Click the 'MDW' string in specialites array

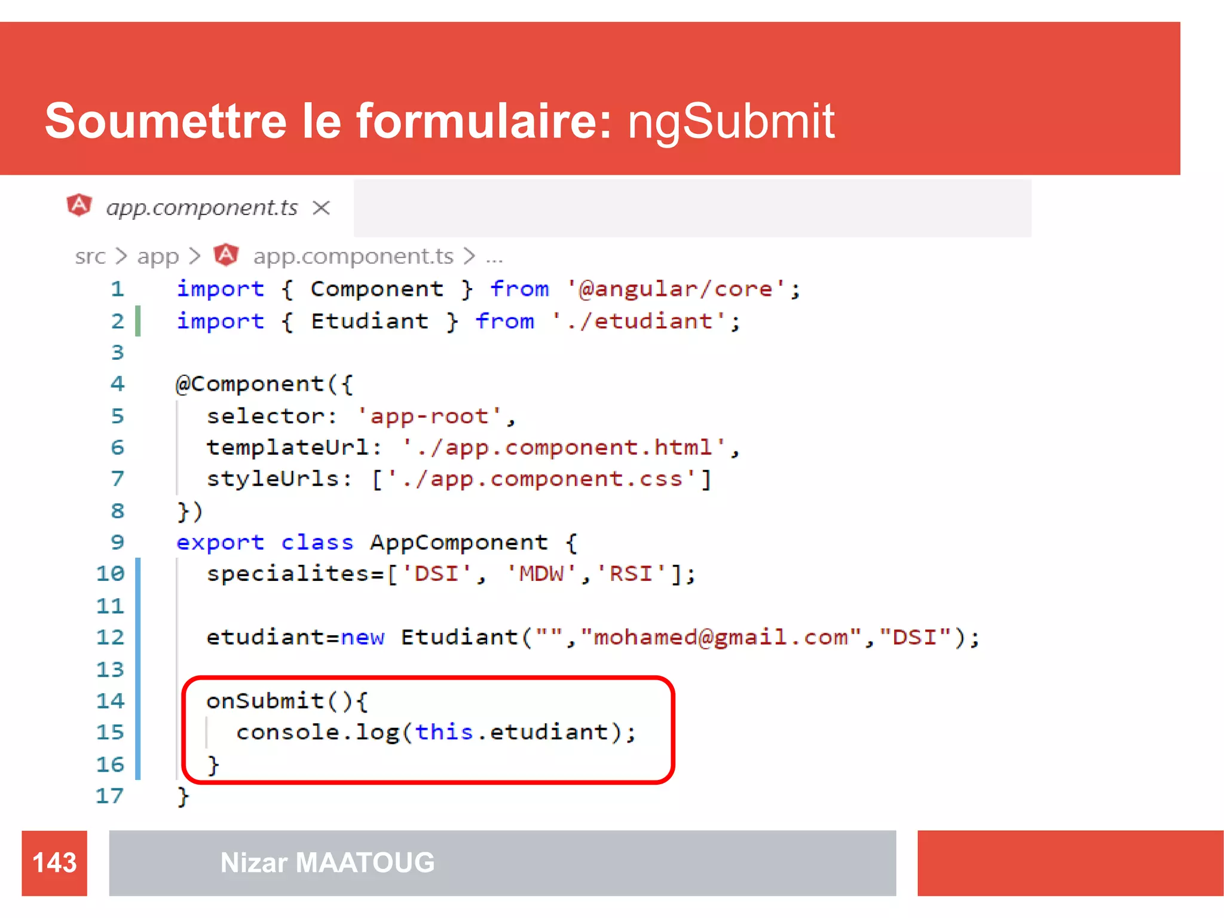click(541, 574)
